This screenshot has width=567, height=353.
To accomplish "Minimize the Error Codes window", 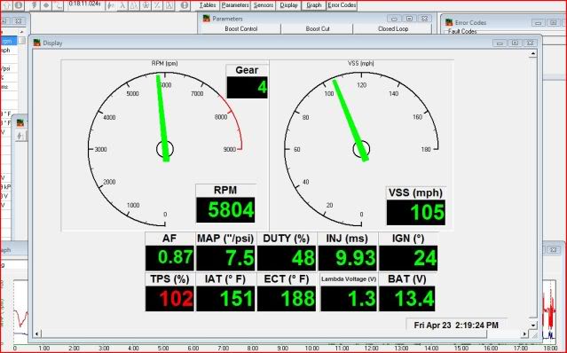I will 538,23.
